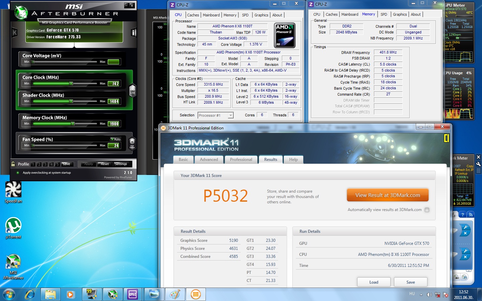Image resolution: width=482 pixels, height=301 pixels.
Task: Click Load button in 3DMark Run Details
Action: 374,282
